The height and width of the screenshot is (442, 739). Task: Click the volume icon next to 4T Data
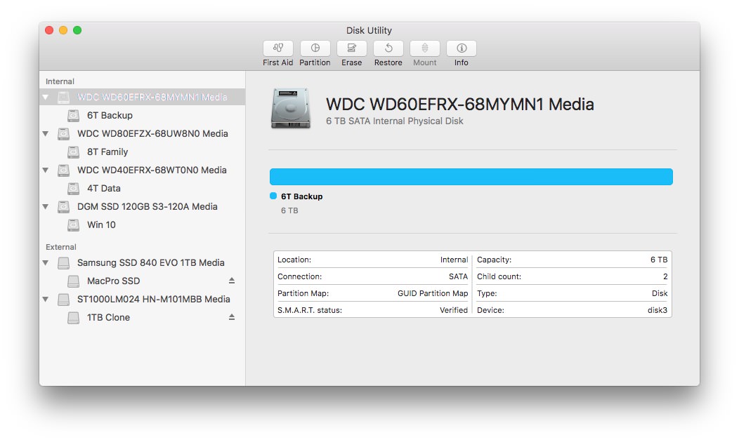(73, 188)
